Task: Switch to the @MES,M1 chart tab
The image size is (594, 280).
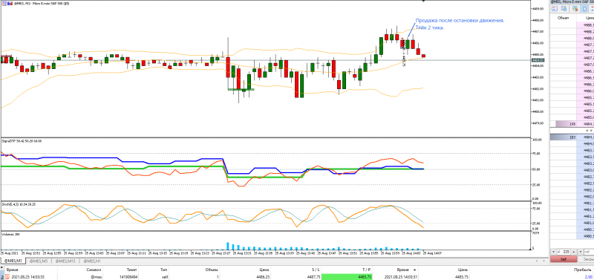Action: (13, 261)
